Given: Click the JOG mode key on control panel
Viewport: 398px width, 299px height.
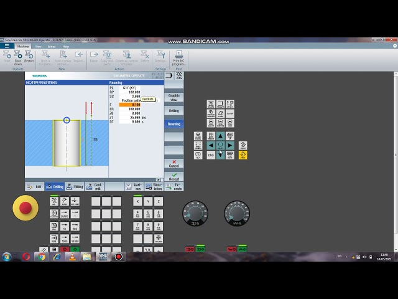Looking at the screenshot, I should tap(54, 201).
